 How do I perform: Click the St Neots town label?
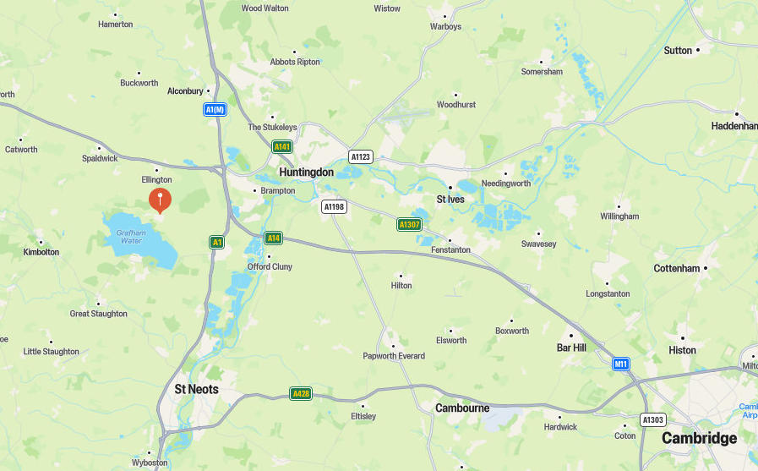click(196, 389)
